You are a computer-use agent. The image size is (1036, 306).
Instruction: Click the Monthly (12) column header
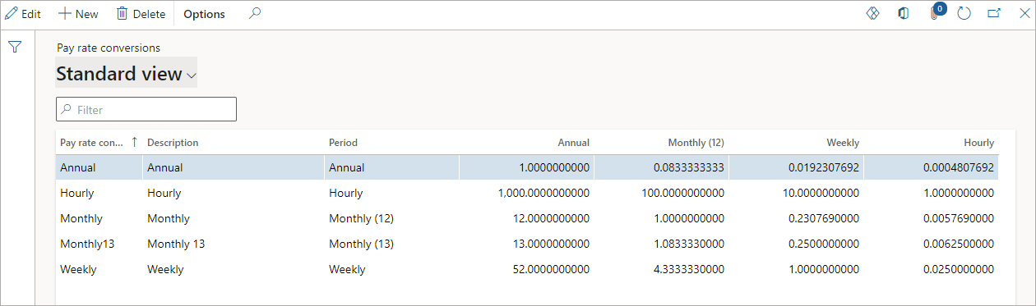coord(696,143)
